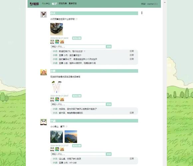Click the car post text about a 25万 budget
Screen dimensions: 193x166
pos(64,19)
